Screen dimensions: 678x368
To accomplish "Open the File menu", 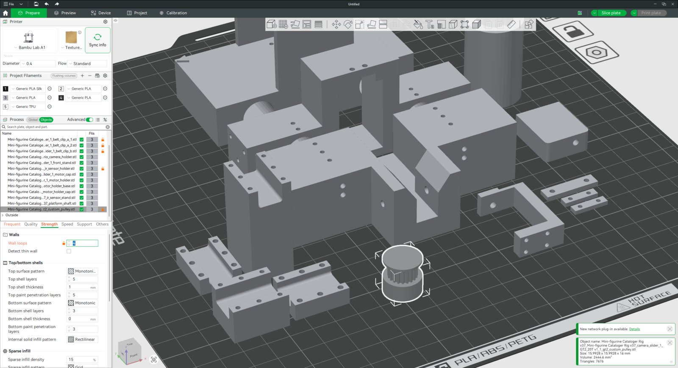I will pos(9,4).
